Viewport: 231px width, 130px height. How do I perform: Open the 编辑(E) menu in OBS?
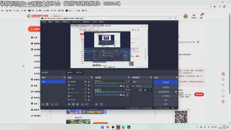click(x=51, y=22)
